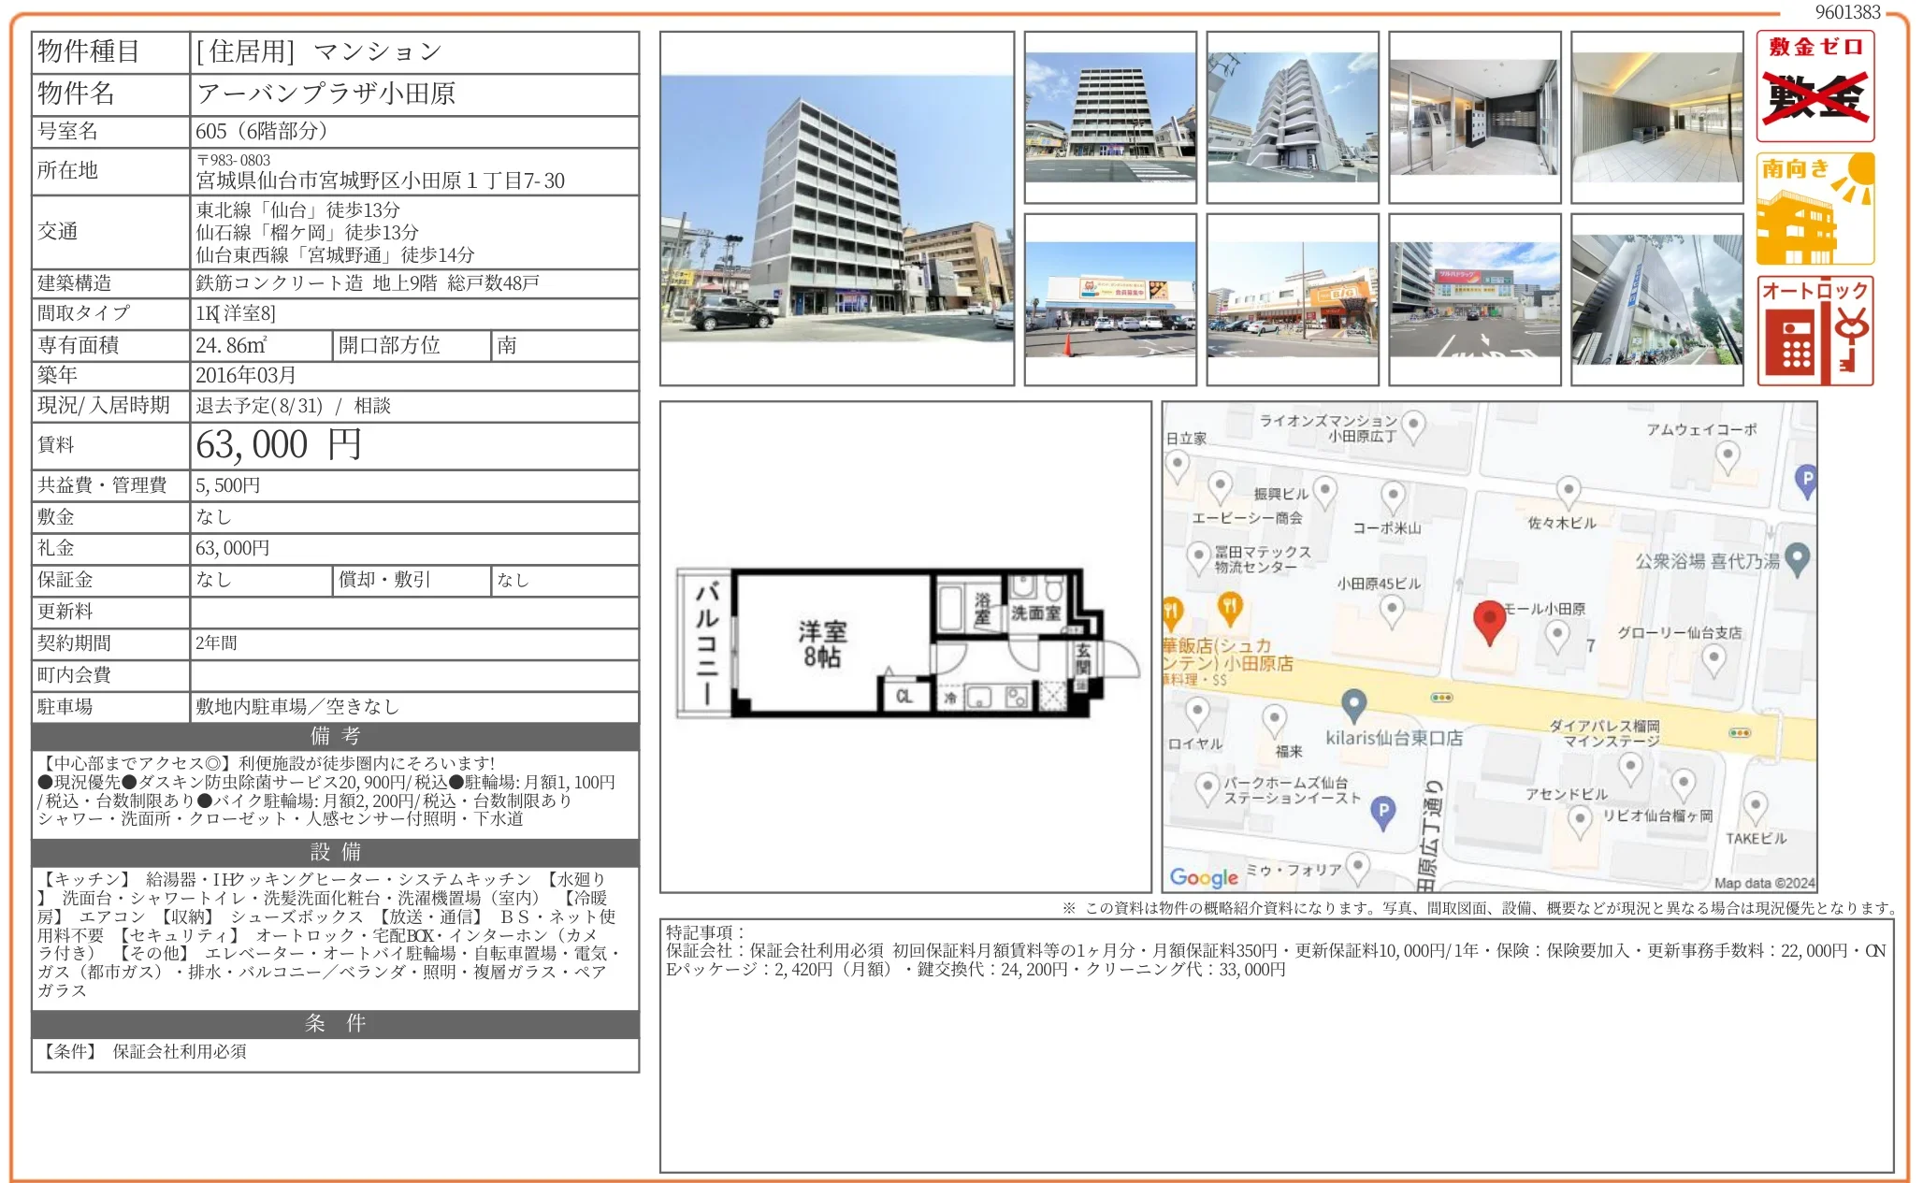Click the Google logo on the map
Image resolution: width=1923 pixels, height=1183 pixels.
(1204, 877)
